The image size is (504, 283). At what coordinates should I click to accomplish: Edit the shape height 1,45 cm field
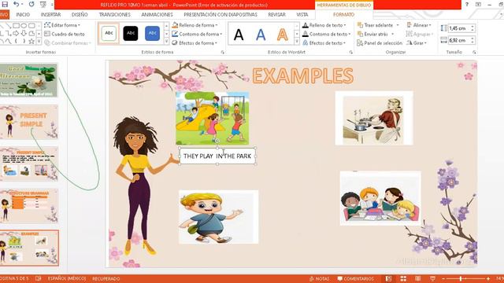pos(459,28)
